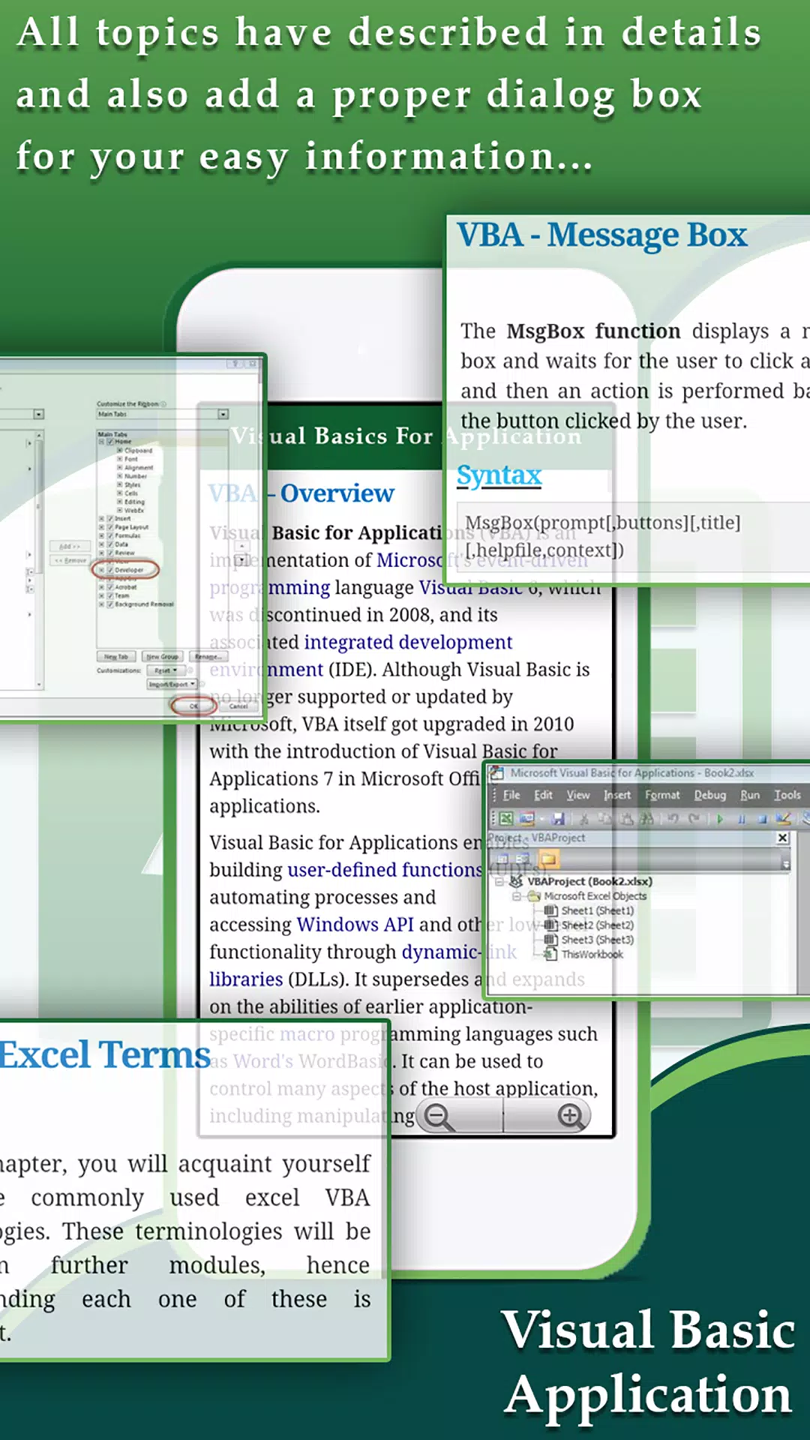The width and height of the screenshot is (810, 1440).
Task: Open the left commands list dropdown arrow
Action: click(38, 414)
